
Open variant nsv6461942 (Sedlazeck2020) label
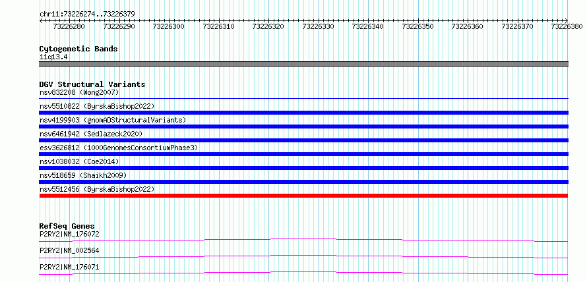click(91, 134)
